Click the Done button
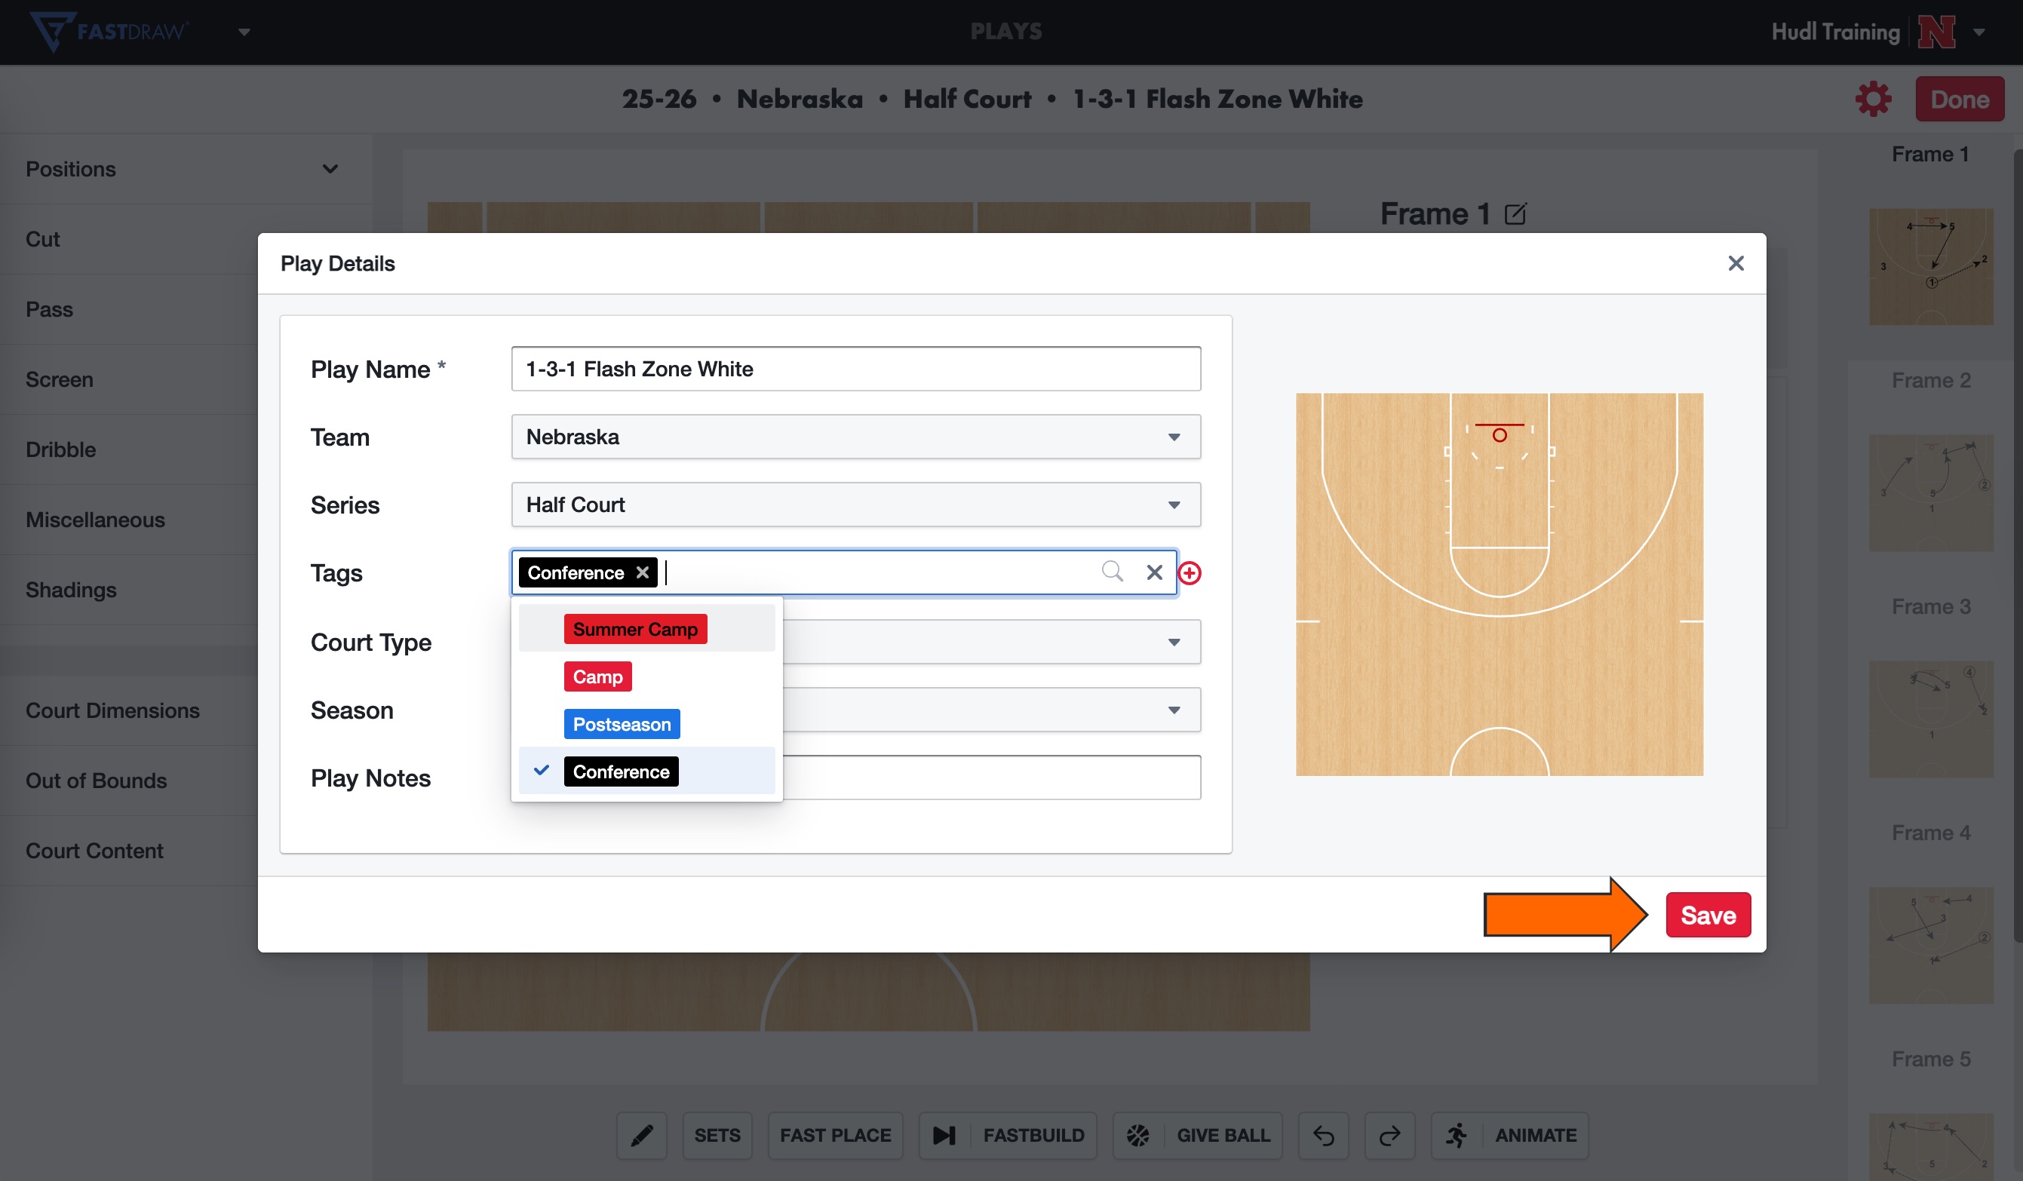Screen dimensions: 2023x1181 (x=1959, y=99)
